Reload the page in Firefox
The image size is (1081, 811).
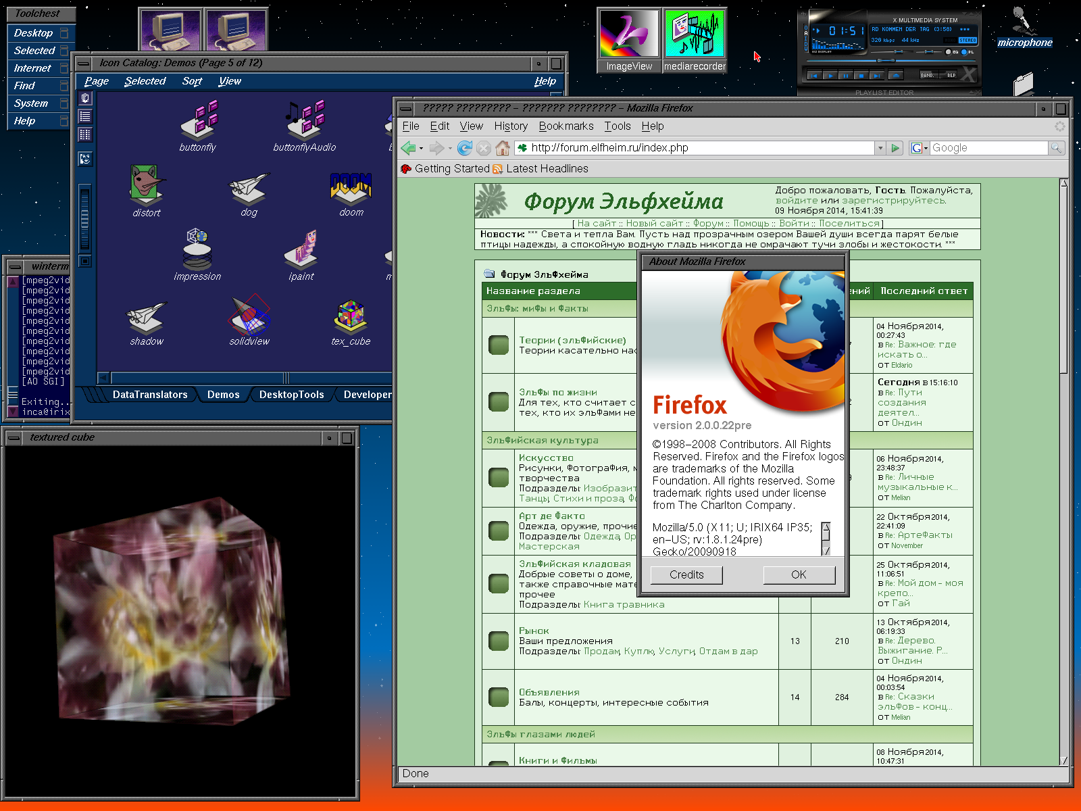pos(465,148)
